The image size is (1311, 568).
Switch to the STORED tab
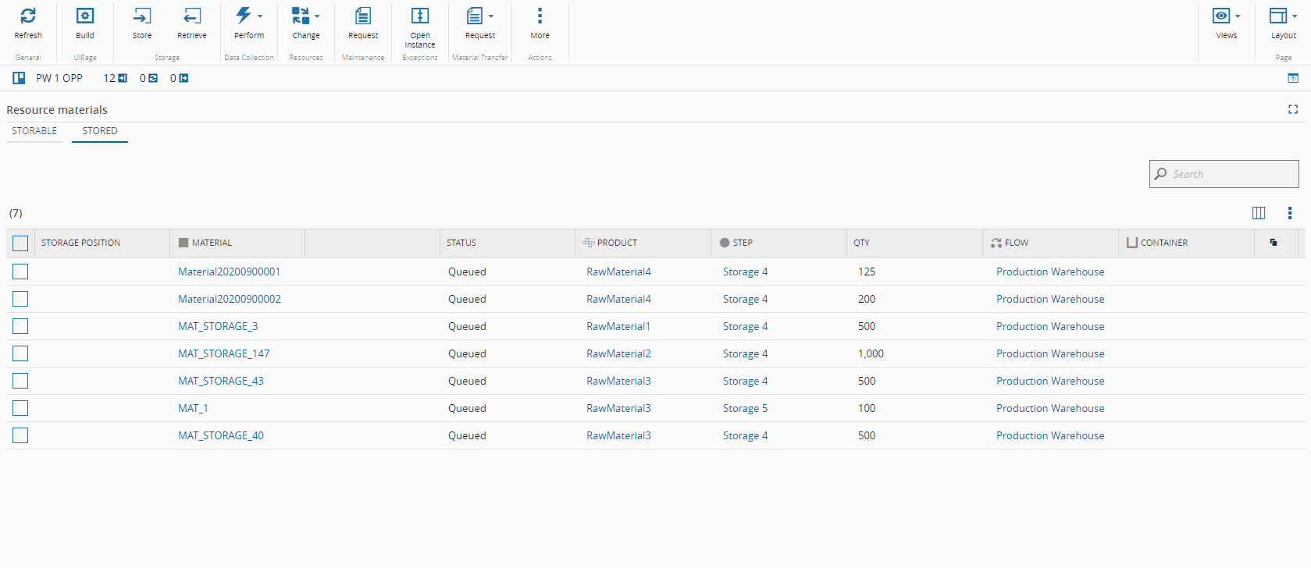pos(100,131)
